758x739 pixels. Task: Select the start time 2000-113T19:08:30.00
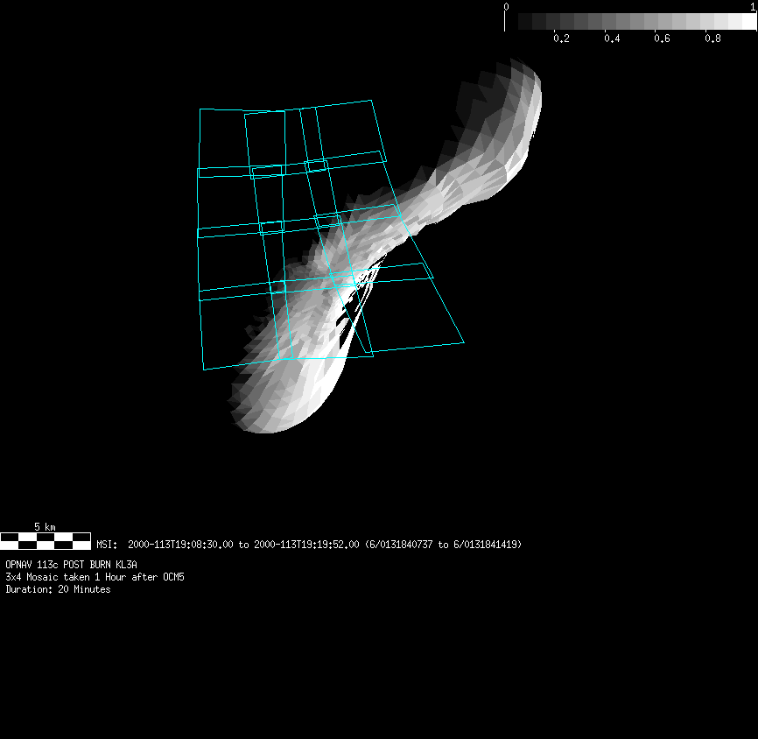coord(181,545)
